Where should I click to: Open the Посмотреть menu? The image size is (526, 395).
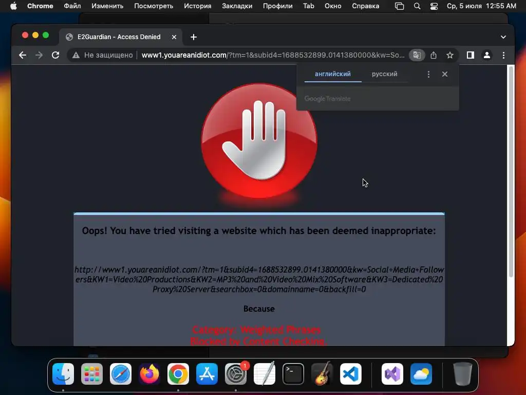tap(154, 6)
